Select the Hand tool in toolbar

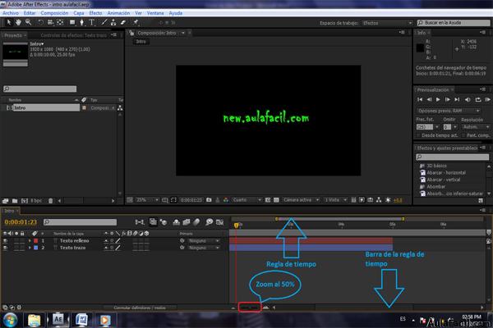(18, 22)
